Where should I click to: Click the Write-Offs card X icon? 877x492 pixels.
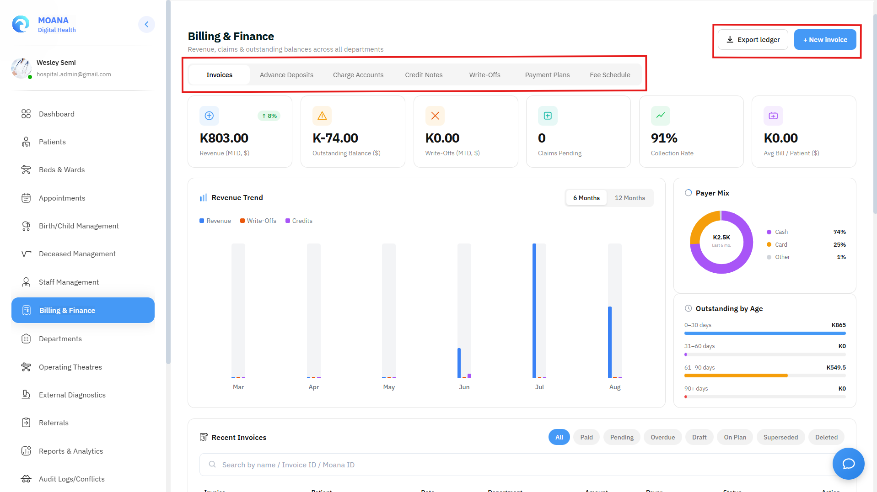[435, 116]
